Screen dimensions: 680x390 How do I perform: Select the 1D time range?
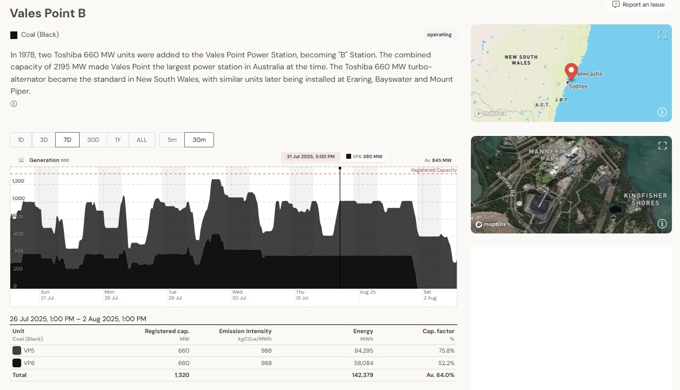point(21,140)
